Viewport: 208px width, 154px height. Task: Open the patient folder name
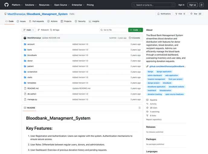coord(30,66)
